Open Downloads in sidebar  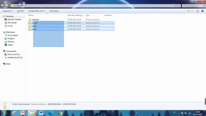(12, 23)
